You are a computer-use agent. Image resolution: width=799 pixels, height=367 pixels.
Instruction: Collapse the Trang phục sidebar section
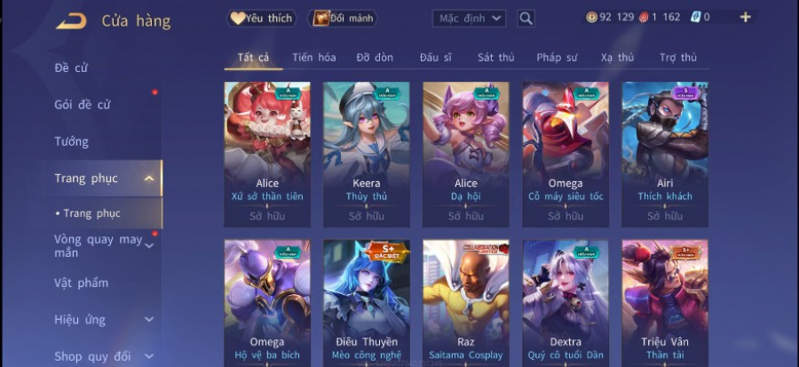pyautogui.click(x=149, y=179)
